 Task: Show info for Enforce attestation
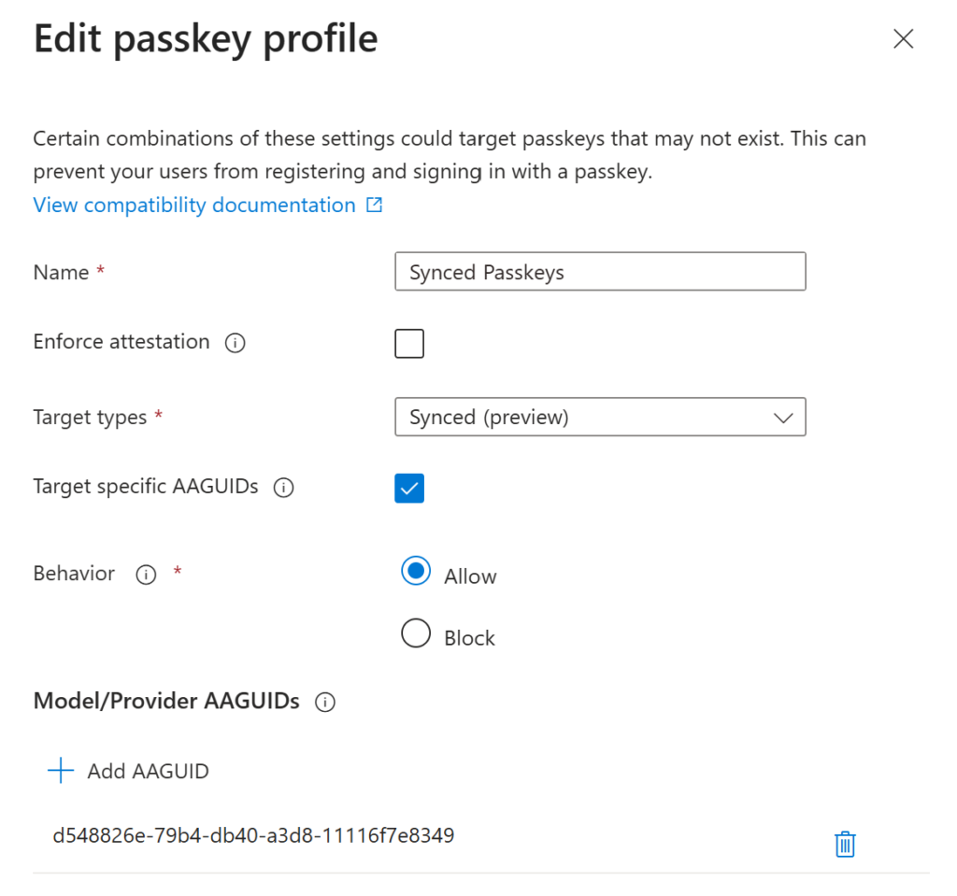236,343
